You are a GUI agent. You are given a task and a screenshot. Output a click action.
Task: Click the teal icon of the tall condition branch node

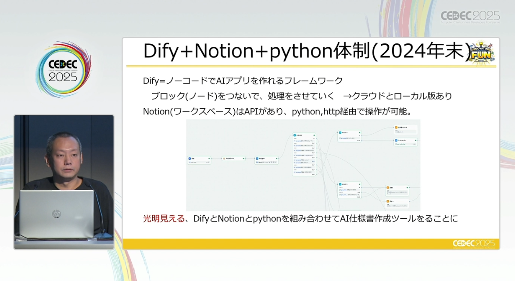295,135
